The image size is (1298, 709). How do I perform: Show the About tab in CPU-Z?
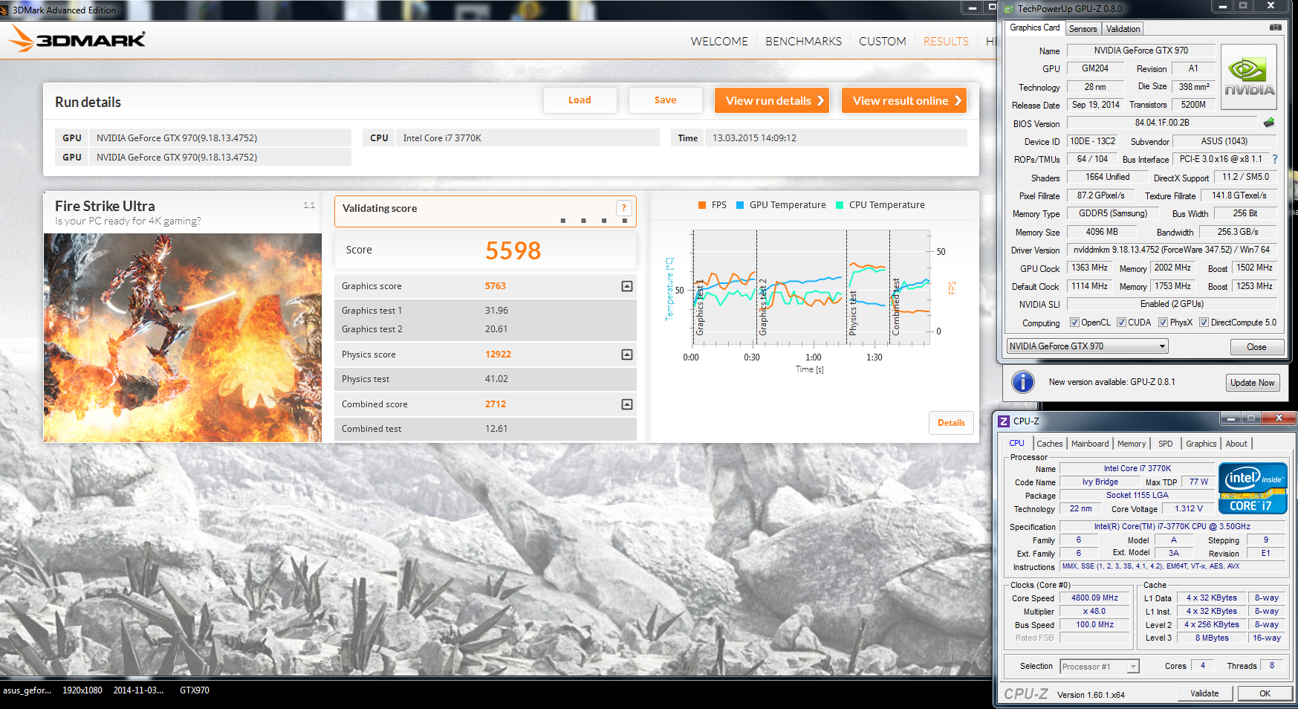click(1236, 444)
